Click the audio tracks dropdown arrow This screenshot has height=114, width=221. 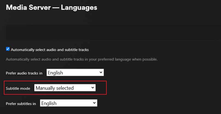pos(101,73)
